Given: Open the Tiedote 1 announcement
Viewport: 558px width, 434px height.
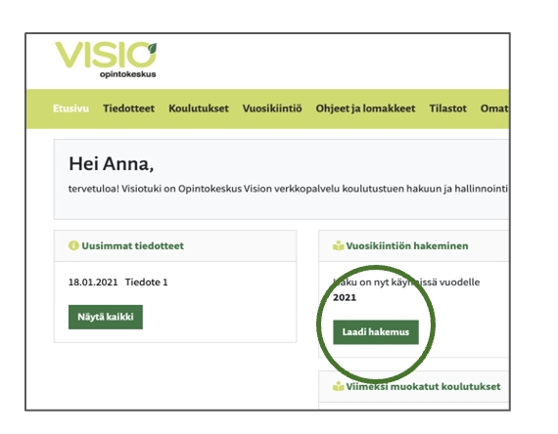Looking at the screenshot, I should pyautogui.click(x=146, y=282).
